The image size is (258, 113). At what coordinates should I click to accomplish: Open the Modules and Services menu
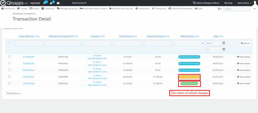pyautogui.click(x=121, y=9)
